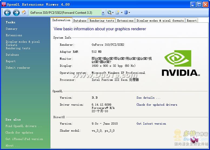Expand the dropdown arrow beside note icon
210x150 pixels.
pos(122,13)
